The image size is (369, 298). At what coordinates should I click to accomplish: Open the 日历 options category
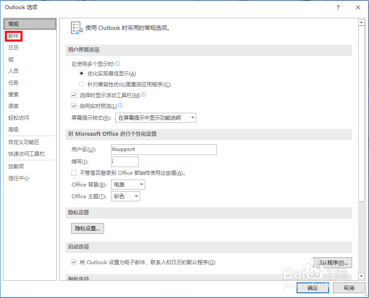[x=13, y=48]
